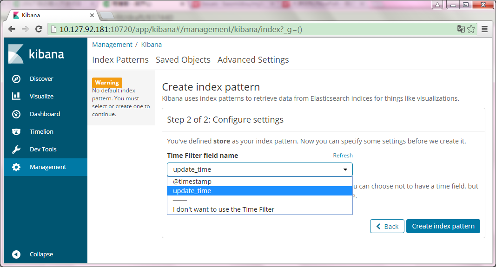This screenshot has width=496, height=267.
Task: Open Dashboard in sidebar
Action: (x=46, y=114)
